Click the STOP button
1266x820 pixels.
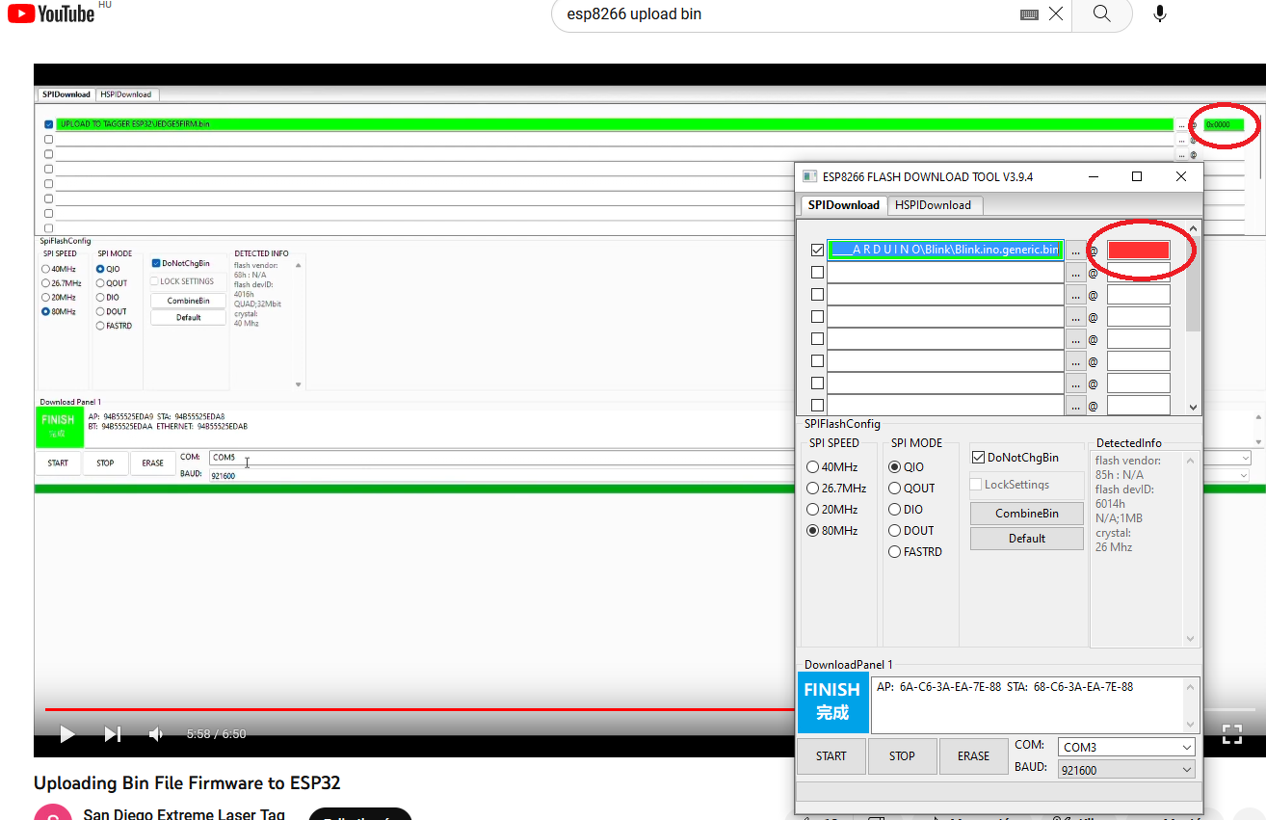point(902,756)
